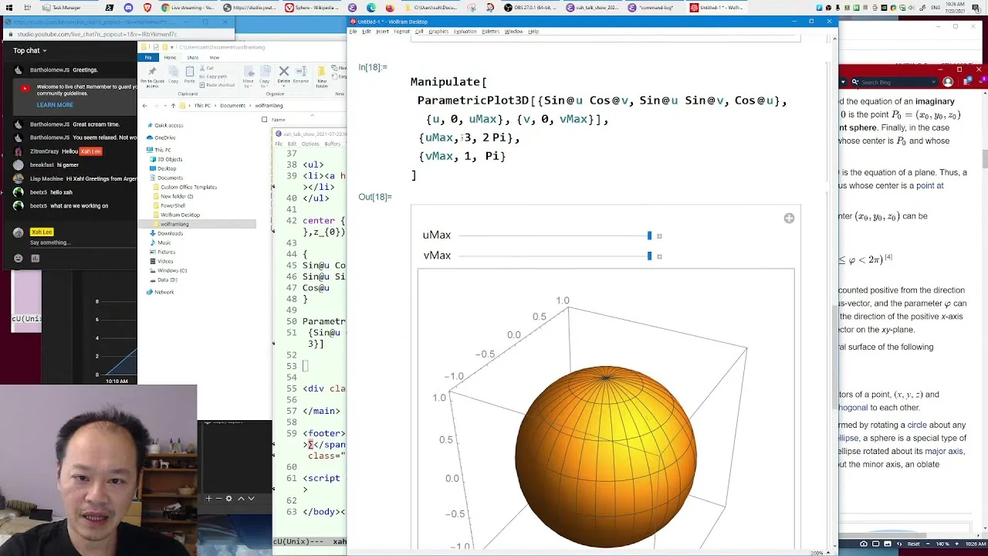Adjust the uMax slider handle
This screenshot has height=556, width=988.
[649, 236]
